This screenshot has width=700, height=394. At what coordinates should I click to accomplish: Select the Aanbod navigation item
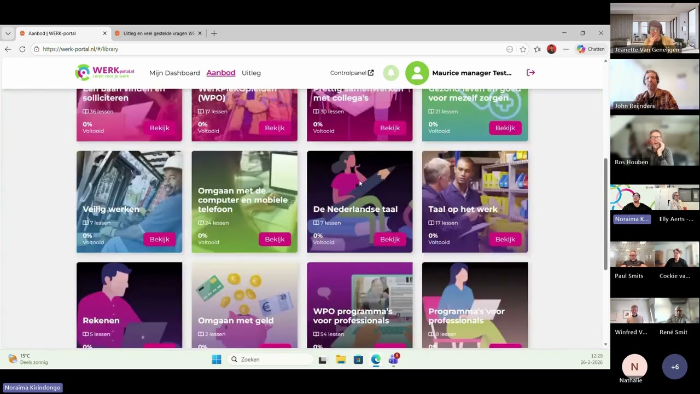[x=221, y=73]
